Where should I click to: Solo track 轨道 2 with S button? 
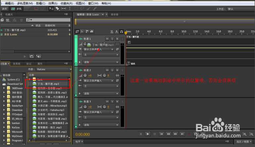pyautogui.click(x=112, y=70)
